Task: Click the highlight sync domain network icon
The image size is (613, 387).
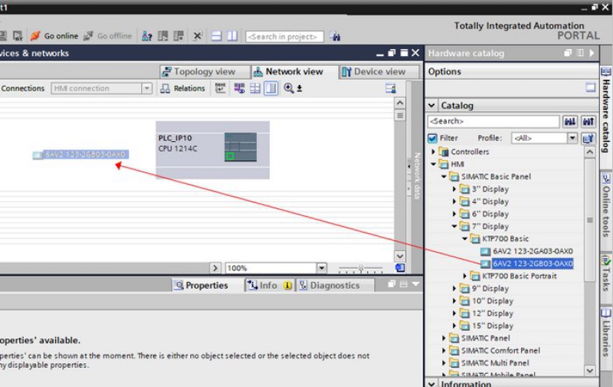Action: (239, 88)
